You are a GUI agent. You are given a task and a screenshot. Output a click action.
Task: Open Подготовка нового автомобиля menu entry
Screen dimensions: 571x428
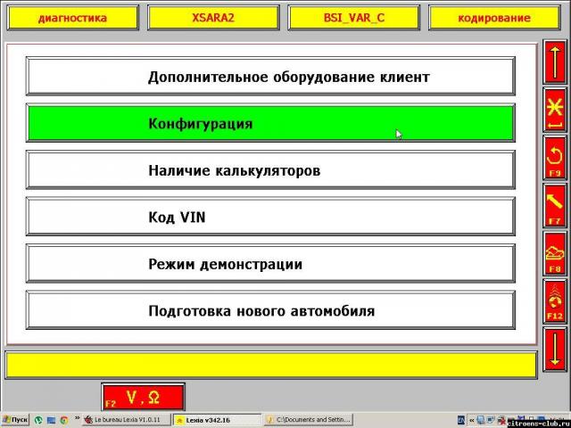coord(270,310)
